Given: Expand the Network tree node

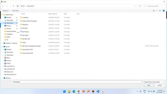Looking at the screenshot, I should click(x=2, y=78).
